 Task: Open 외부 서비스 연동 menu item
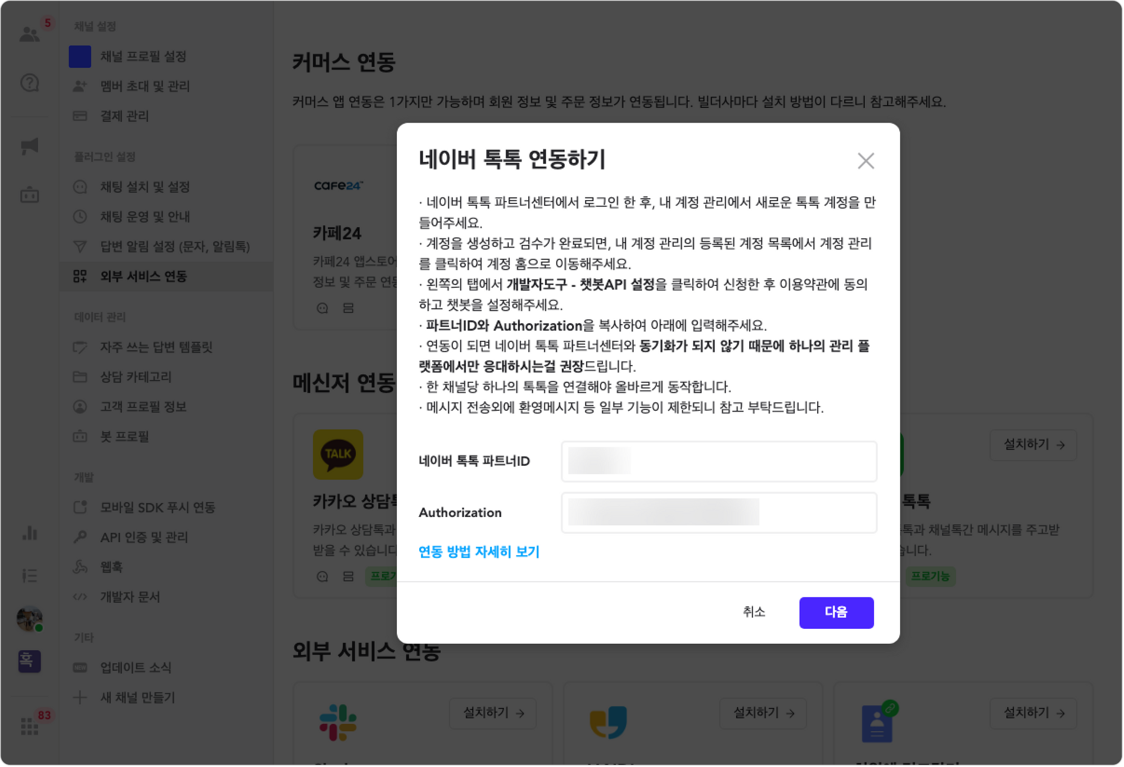143,276
